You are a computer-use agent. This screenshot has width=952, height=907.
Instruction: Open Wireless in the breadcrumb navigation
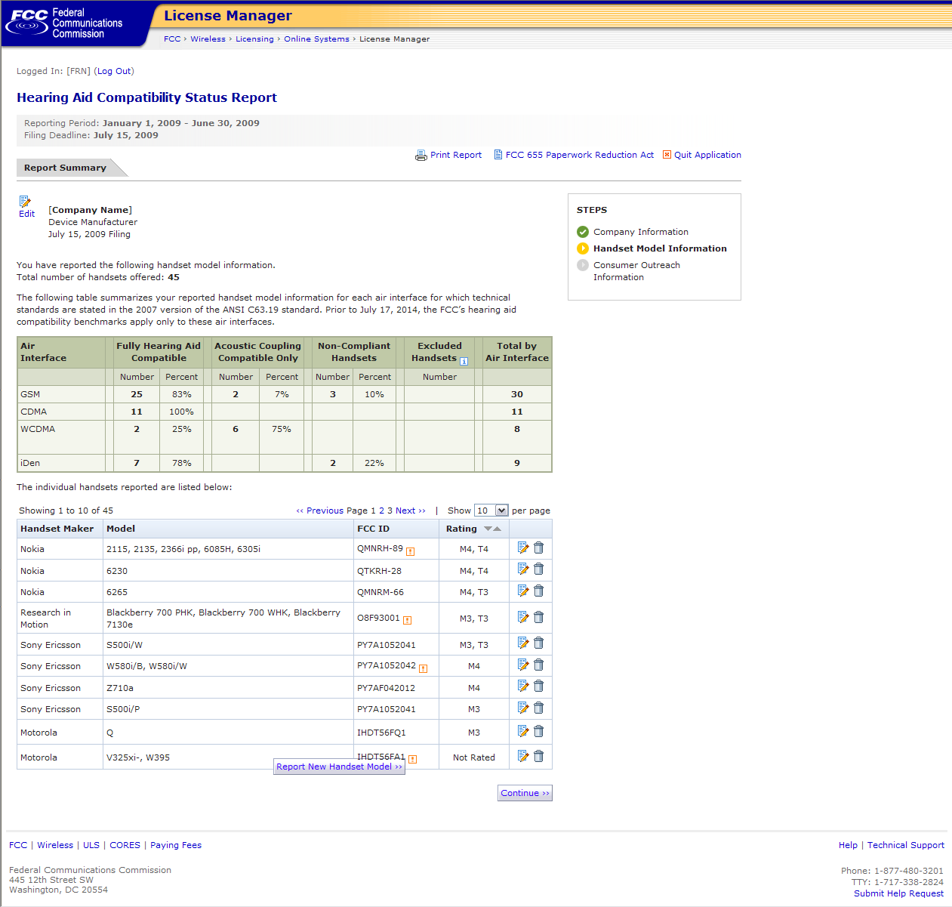(208, 39)
